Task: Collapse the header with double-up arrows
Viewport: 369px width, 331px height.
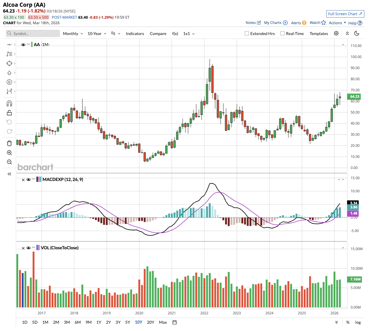Action: (347, 33)
